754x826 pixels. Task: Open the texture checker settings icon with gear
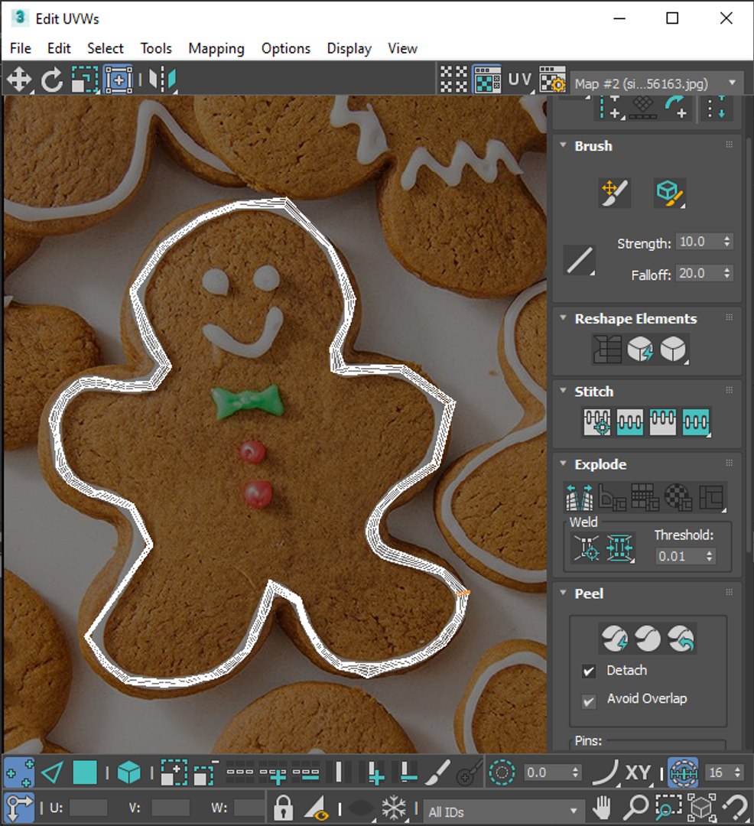tap(552, 80)
